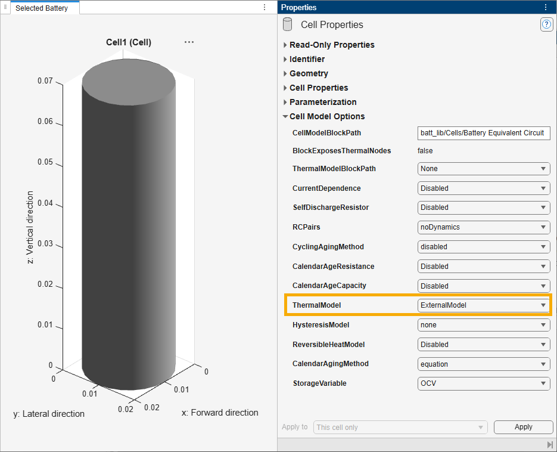
Task: Open the HysteresisModel dropdown
Action: [x=484, y=324]
